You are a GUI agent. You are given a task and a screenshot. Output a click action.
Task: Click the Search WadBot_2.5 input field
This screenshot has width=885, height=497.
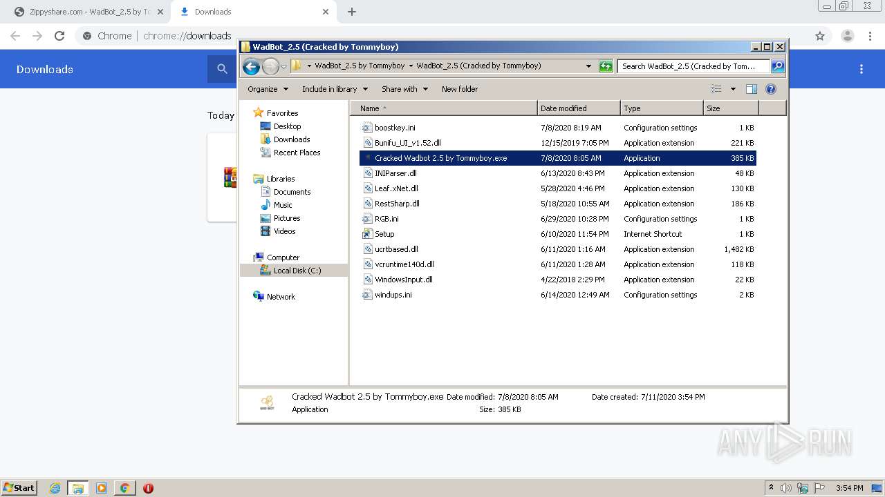pyautogui.click(x=693, y=66)
